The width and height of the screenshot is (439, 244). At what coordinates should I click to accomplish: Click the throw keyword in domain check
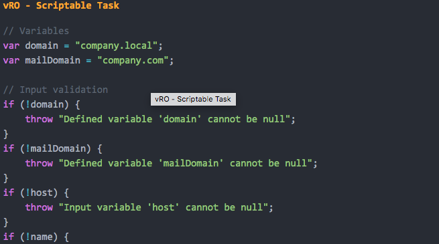click(x=39, y=119)
